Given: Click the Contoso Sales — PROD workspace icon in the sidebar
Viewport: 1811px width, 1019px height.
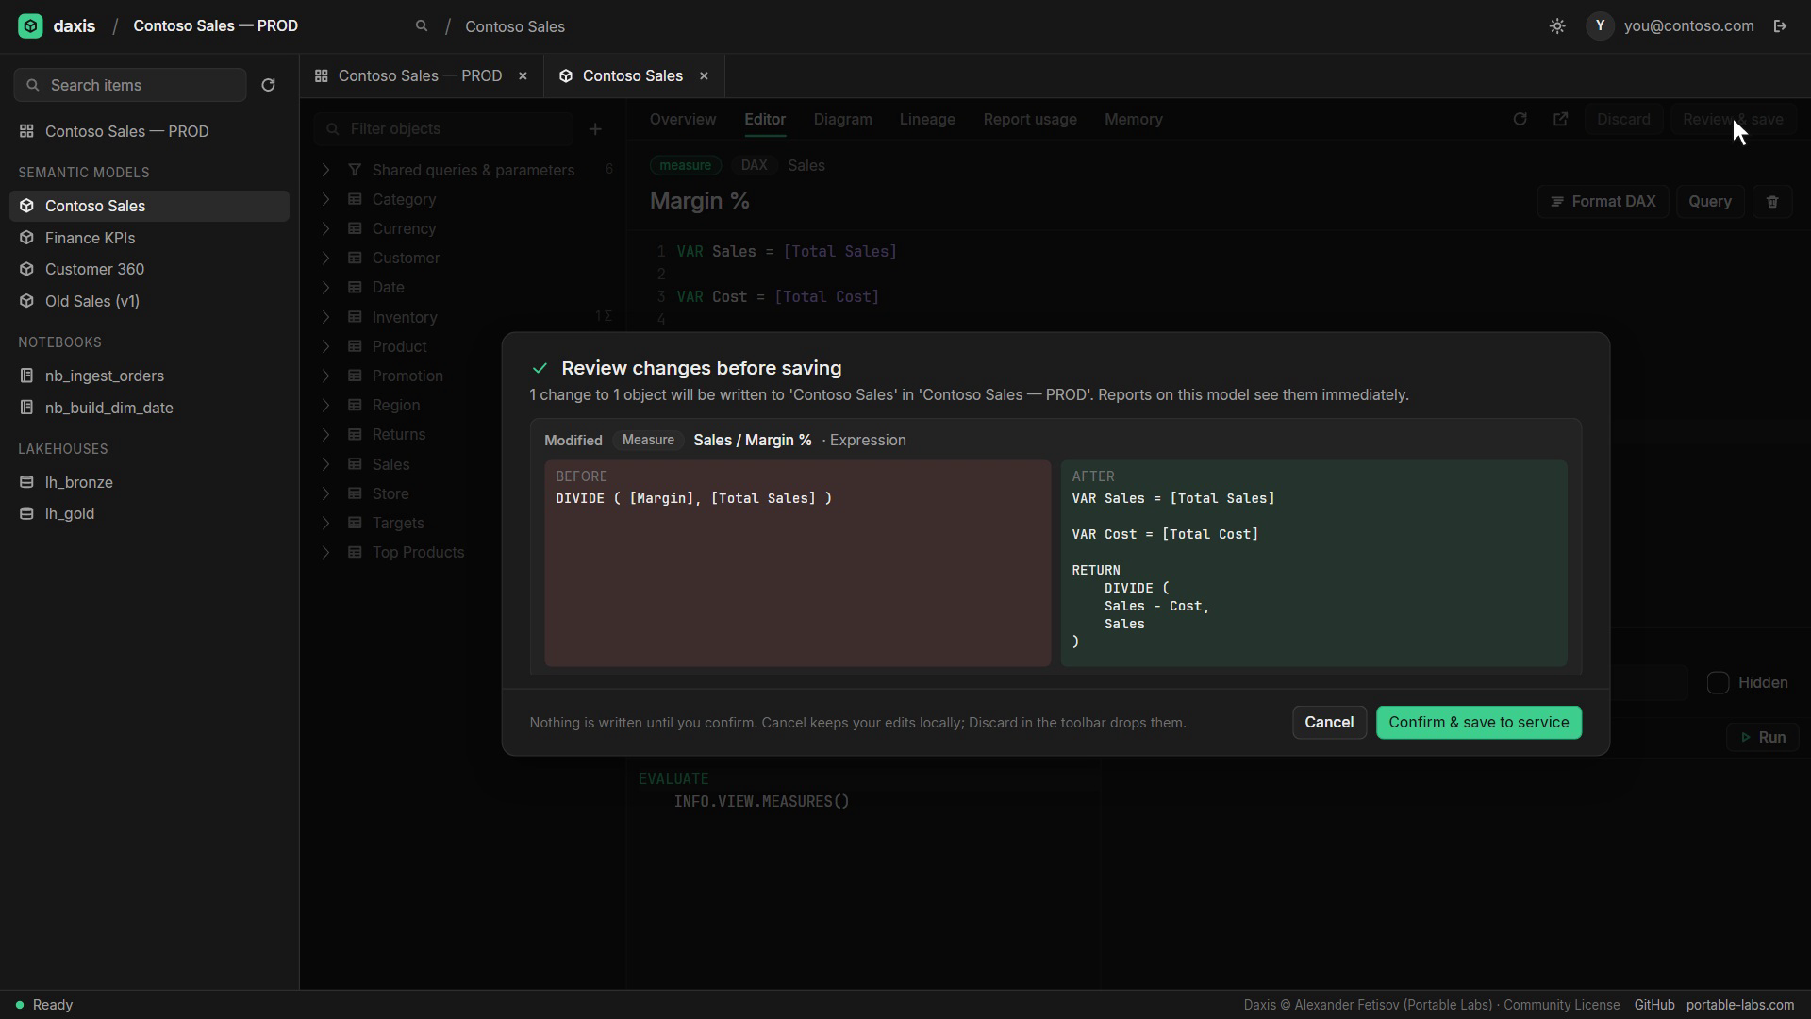Looking at the screenshot, I should (x=26, y=131).
